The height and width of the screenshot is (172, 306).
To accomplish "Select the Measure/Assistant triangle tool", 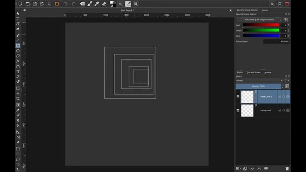I will tap(18, 132).
